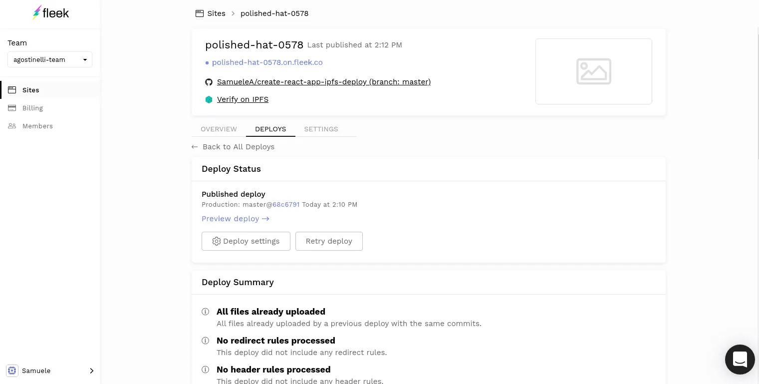Screen dimensions: 759x384
Task: Switch to the Settings tab
Action: click(x=321, y=129)
